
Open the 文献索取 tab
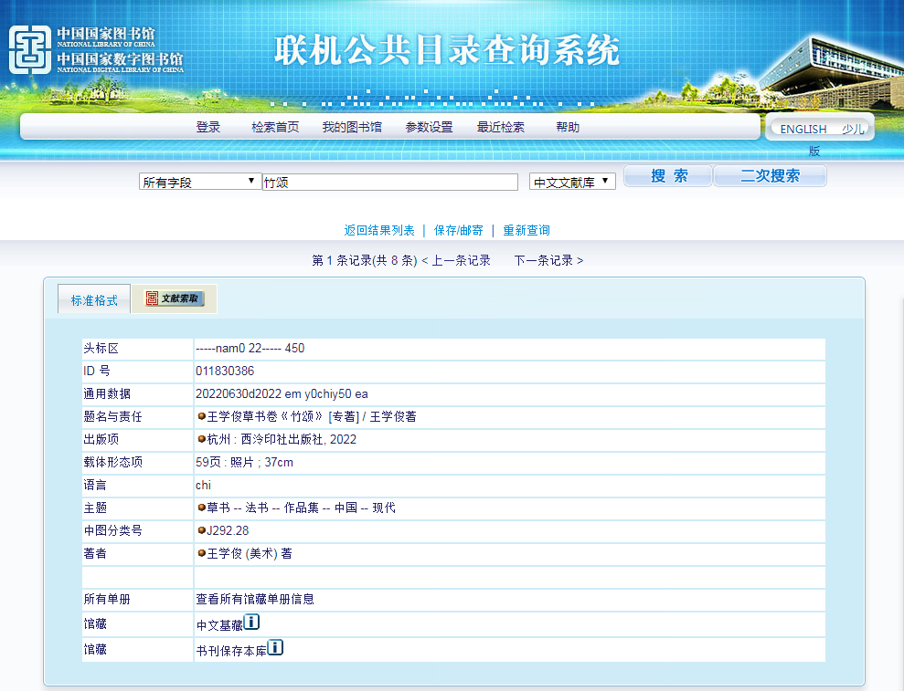pyautogui.click(x=175, y=298)
